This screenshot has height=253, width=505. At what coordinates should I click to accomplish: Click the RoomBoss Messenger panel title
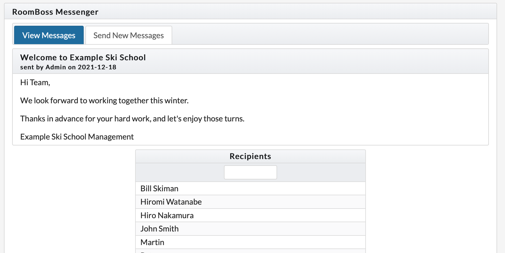click(x=55, y=12)
